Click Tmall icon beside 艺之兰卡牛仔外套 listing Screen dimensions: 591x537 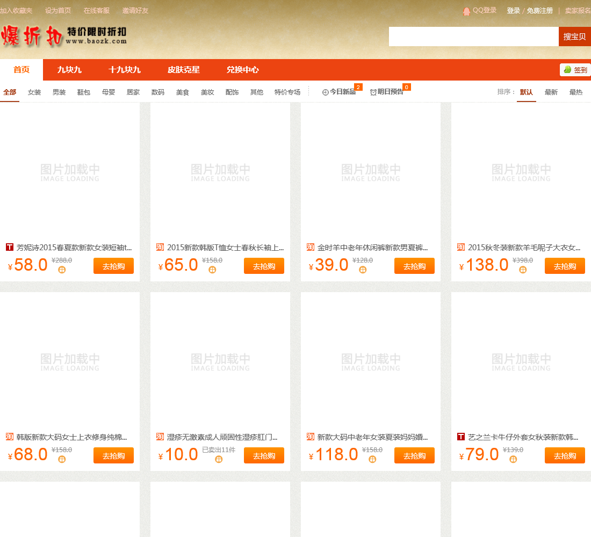(x=460, y=437)
